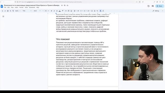Select the Paint format roller tool
The height and width of the screenshot is (93, 165).
[13, 11]
